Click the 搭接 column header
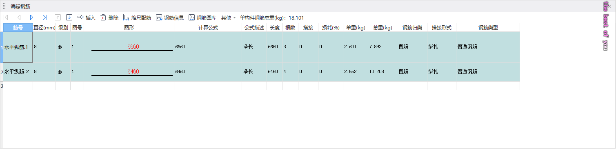Image resolution: width=616 pixels, height=149 pixels. 308,27
